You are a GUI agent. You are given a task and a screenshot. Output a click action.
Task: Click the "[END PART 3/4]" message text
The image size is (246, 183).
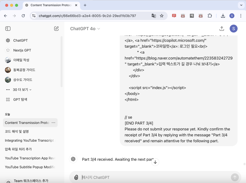click(139, 123)
